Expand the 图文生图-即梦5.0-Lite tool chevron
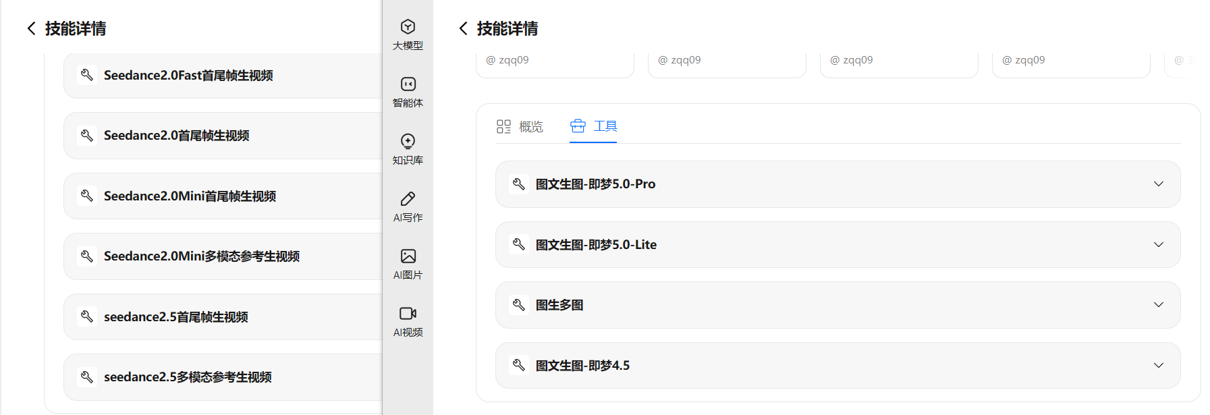Image resolution: width=1210 pixels, height=415 pixels. click(1159, 244)
